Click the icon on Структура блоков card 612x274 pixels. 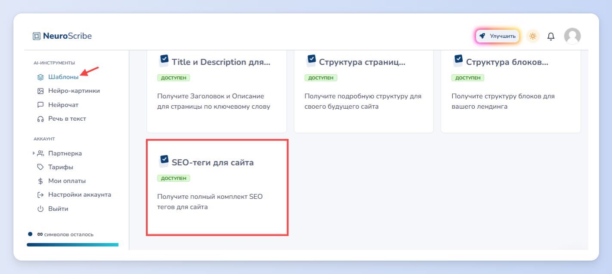pos(458,61)
